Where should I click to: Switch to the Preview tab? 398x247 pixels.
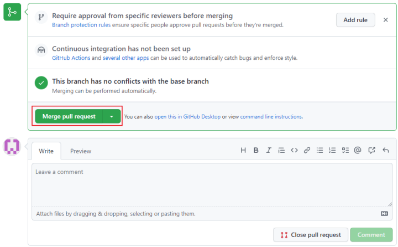point(81,151)
